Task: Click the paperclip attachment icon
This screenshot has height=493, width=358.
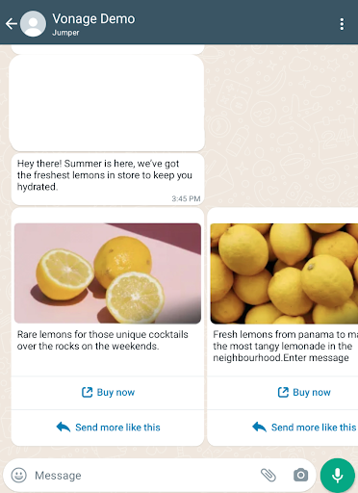Action: point(268,475)
